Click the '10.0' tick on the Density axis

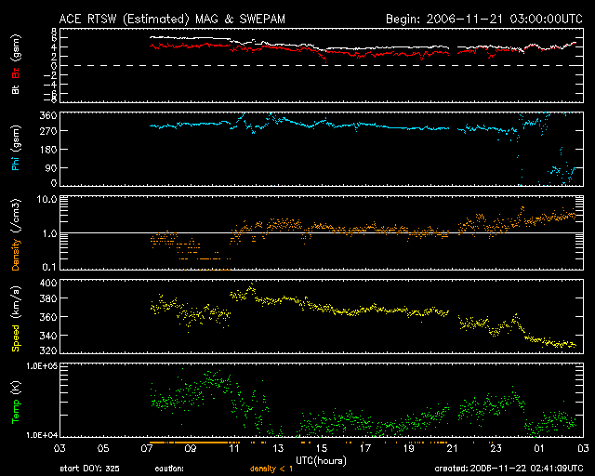(x=46, y=199)
